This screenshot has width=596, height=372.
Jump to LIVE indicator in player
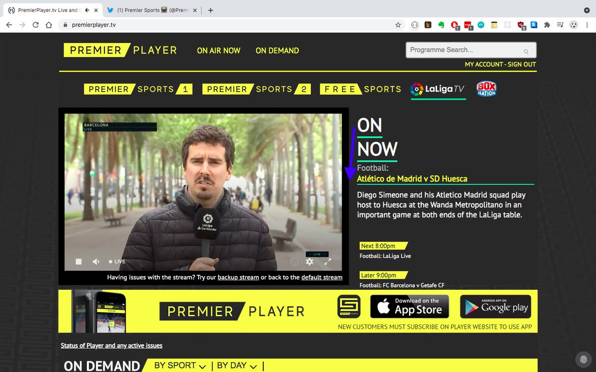click(x=117, y=261)
